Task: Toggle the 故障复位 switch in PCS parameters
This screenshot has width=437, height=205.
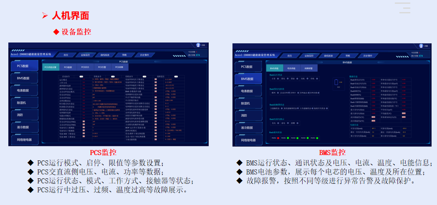Action: (x=176, y=77)
